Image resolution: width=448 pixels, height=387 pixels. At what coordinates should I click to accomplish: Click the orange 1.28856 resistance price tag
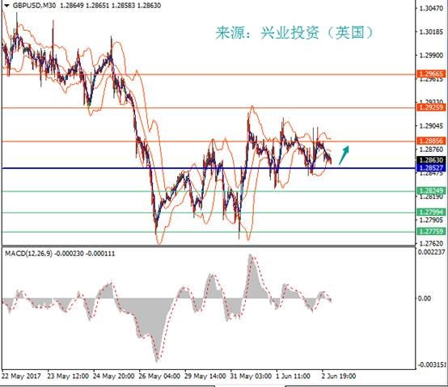click(431, 141)
